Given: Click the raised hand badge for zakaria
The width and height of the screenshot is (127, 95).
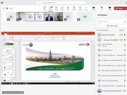Looking at the screenshot, I should (x=121, y=35).
